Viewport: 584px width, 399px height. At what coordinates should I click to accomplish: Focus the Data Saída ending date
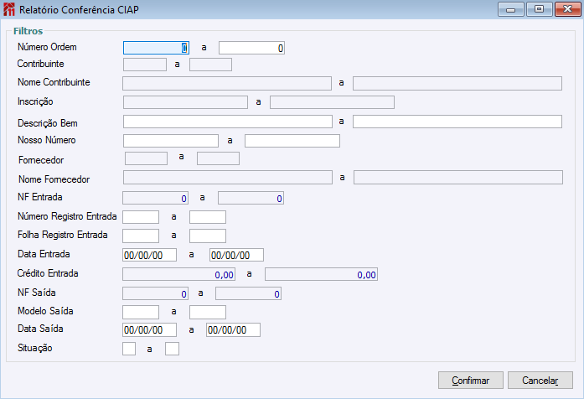coord(233,329)
